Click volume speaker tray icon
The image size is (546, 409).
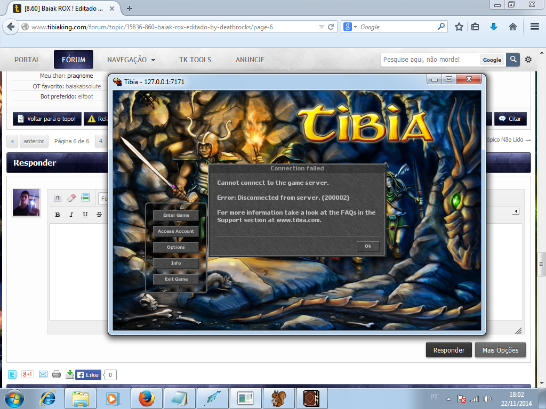coord(487,399)
